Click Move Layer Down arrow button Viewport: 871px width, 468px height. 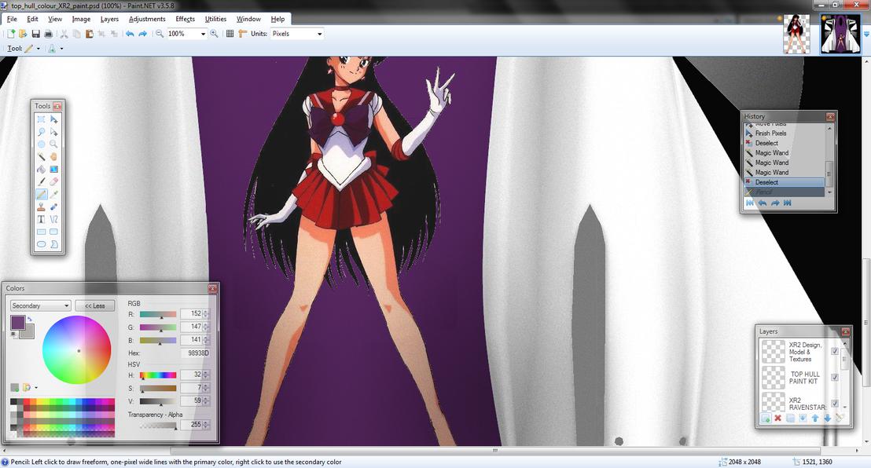tap(827, 418)
